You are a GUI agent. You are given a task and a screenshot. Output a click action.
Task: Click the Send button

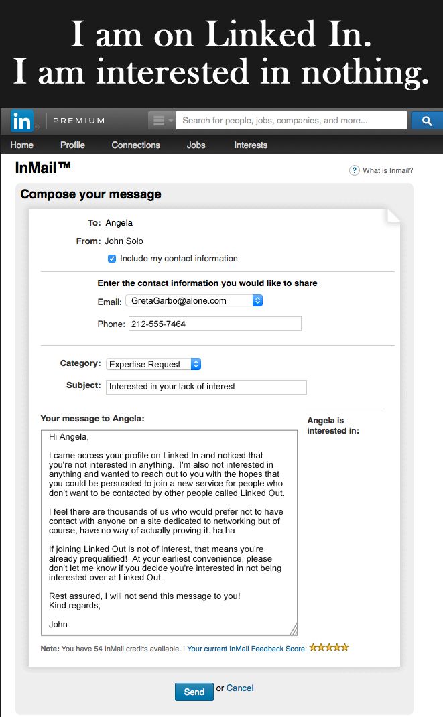click(x=194, y=692)
